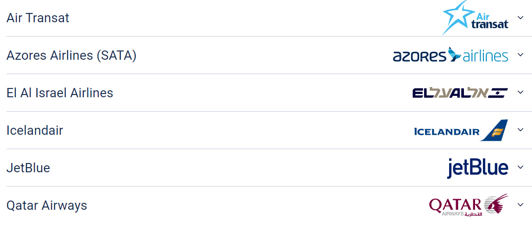Viewport: 532px width, 232px height.
Task: Expand the Air Transat row chevron
Action: (x=520, y=18)
